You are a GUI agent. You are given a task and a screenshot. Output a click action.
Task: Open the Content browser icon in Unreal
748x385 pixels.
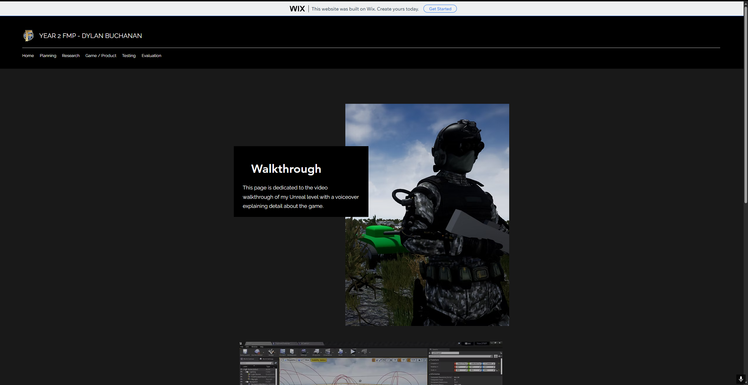click(282, 352)
